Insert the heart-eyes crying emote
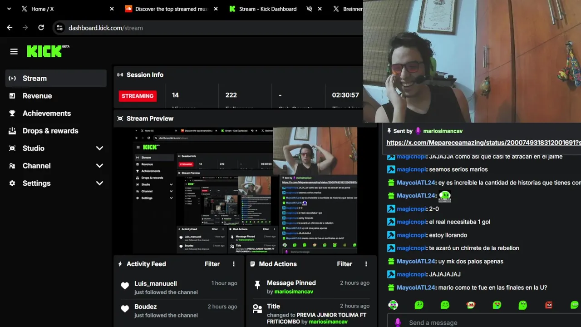The image size is (581, 327). click(497, 305)
